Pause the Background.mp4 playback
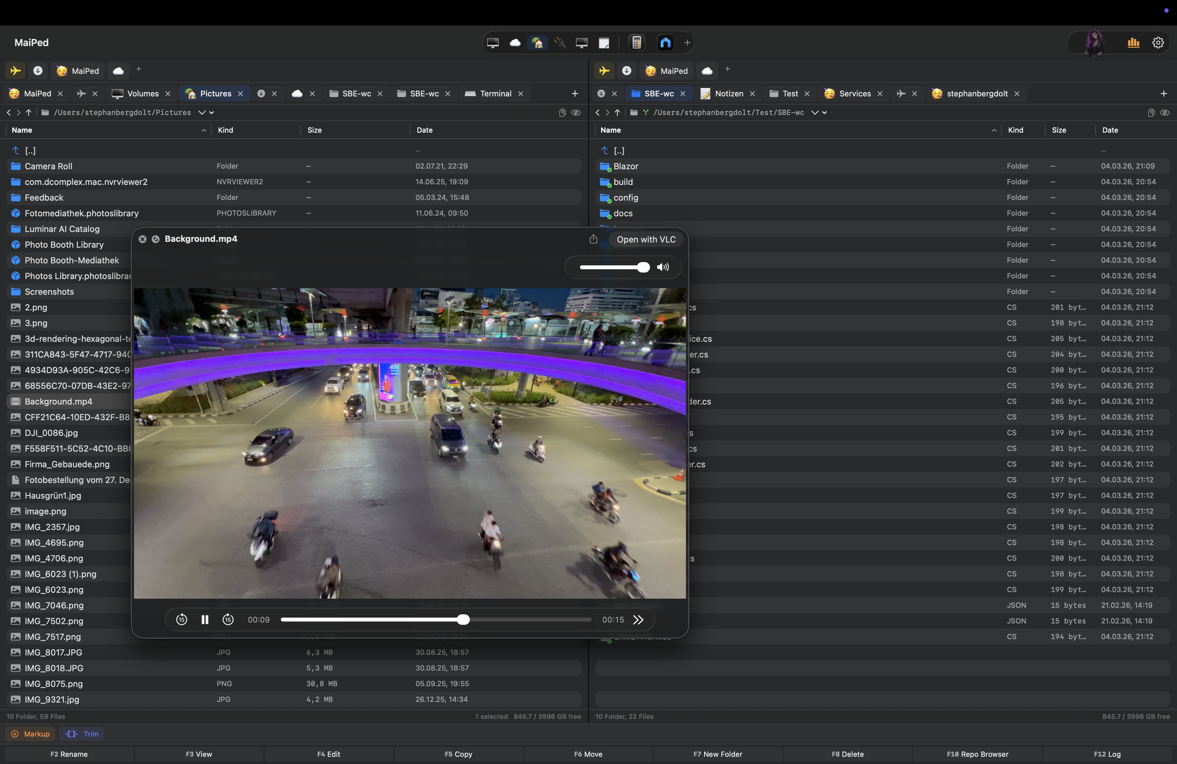Viewport: 1177px width, 764px height. point(205,620)
